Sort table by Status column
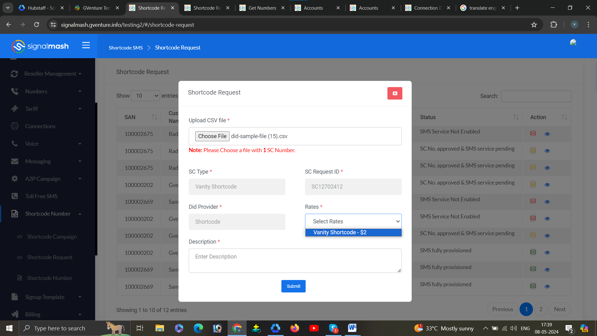Image resolution: width=597 pixels, height=336 pixels. point(467,117)
